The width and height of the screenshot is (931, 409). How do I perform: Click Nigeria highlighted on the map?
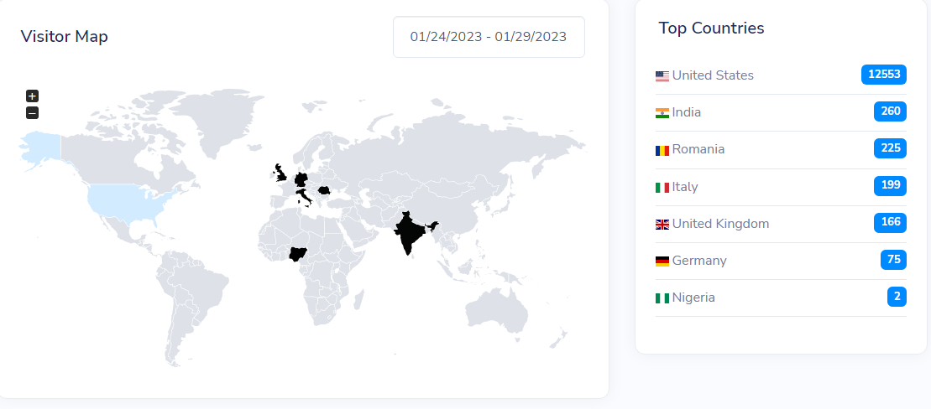coord(299,256)
